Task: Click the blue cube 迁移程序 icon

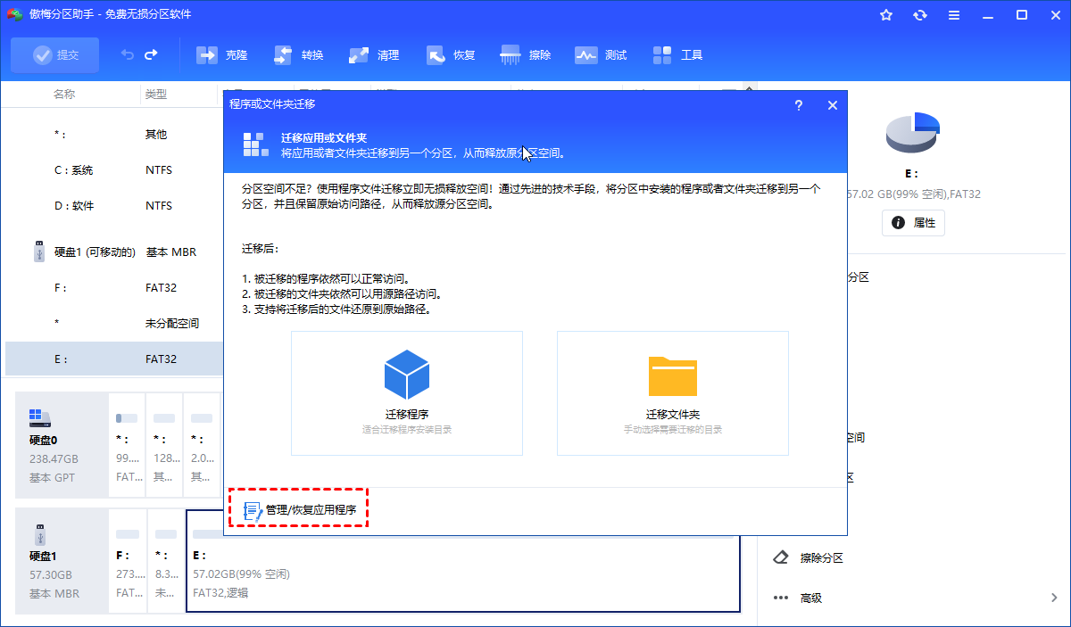Action: click(407, 375)
